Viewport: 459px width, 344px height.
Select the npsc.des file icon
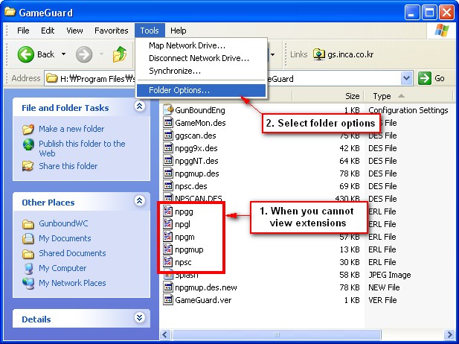tap(168, 185)
